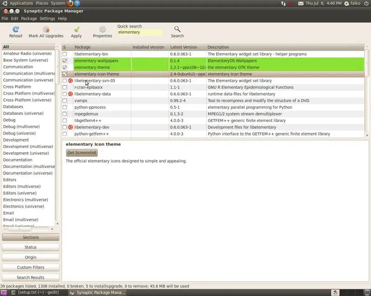Mark the libelementary-svn-05 checkbox

pyautogui.click(x=64, y=81)
